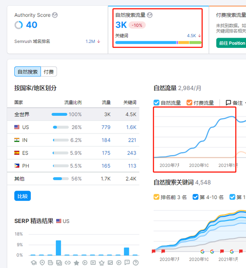Image resolution: width=246 pixels, height=268 pixels.
Task: Click the Authority Score donut gauge
Action: tap(18, 25)
